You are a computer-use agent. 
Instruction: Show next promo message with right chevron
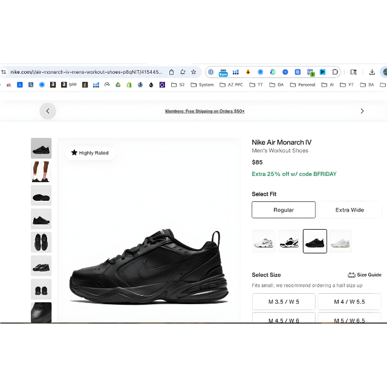click(x=362, y=111)
